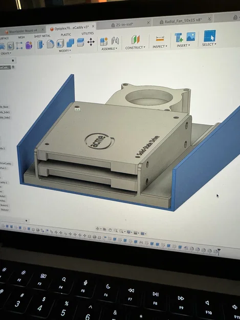Close the Optiplex eCaddy v3 tab
This screenshot has height=320, width=240.
[93, 26]
